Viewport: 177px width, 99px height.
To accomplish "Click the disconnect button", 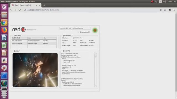I will pyautogui.click(x=84, y=32).
